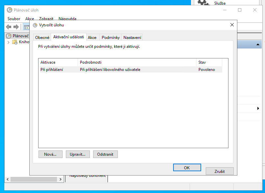Viewport: 265px width, 193px height.
Task: Click the Knihovna folder icon in tree
Action: (x=15, y=42)
